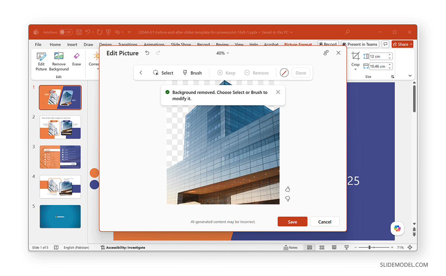Open the Comments icon in ribbon
This screenshot has height=276, width=446.
(x=385, y=44)
